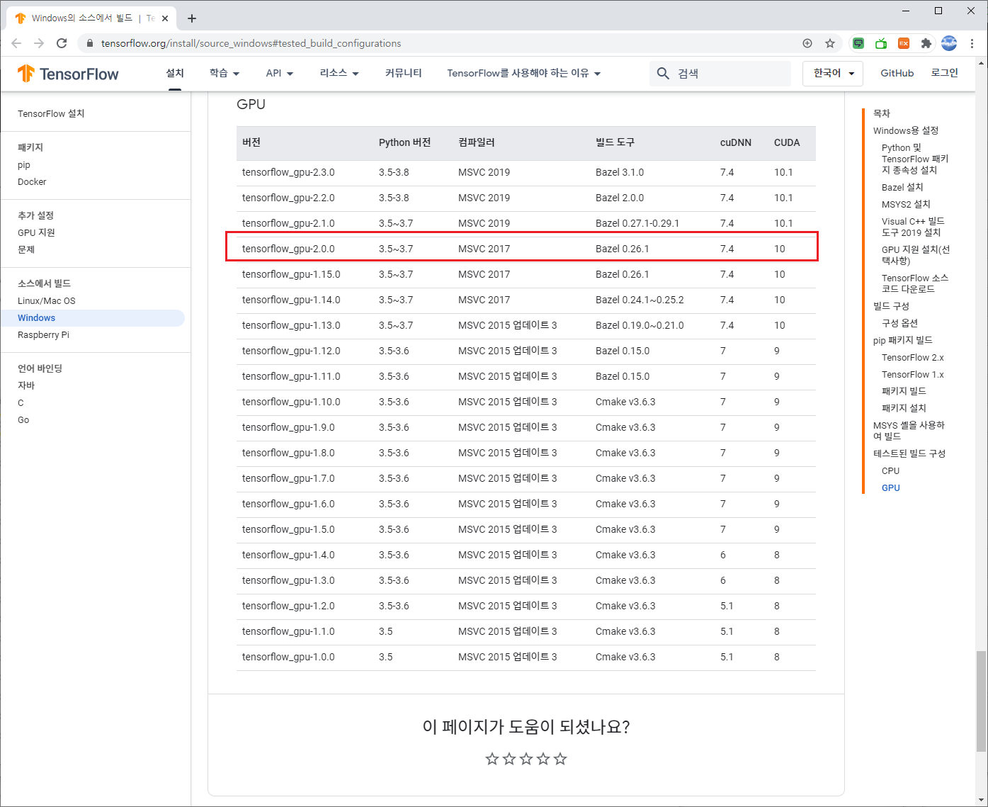Image resolution: width=988 pixels, height=807 pixels.
Task: Reload the TensorFlow page
Action: tap(62, 43)
